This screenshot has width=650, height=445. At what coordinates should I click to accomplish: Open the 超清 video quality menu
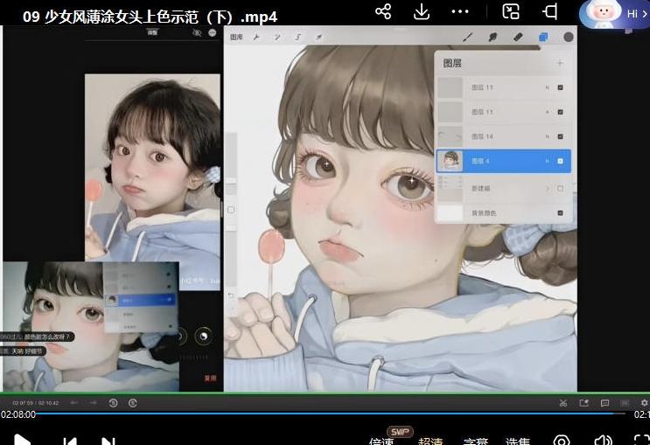(x=430, y=442)
